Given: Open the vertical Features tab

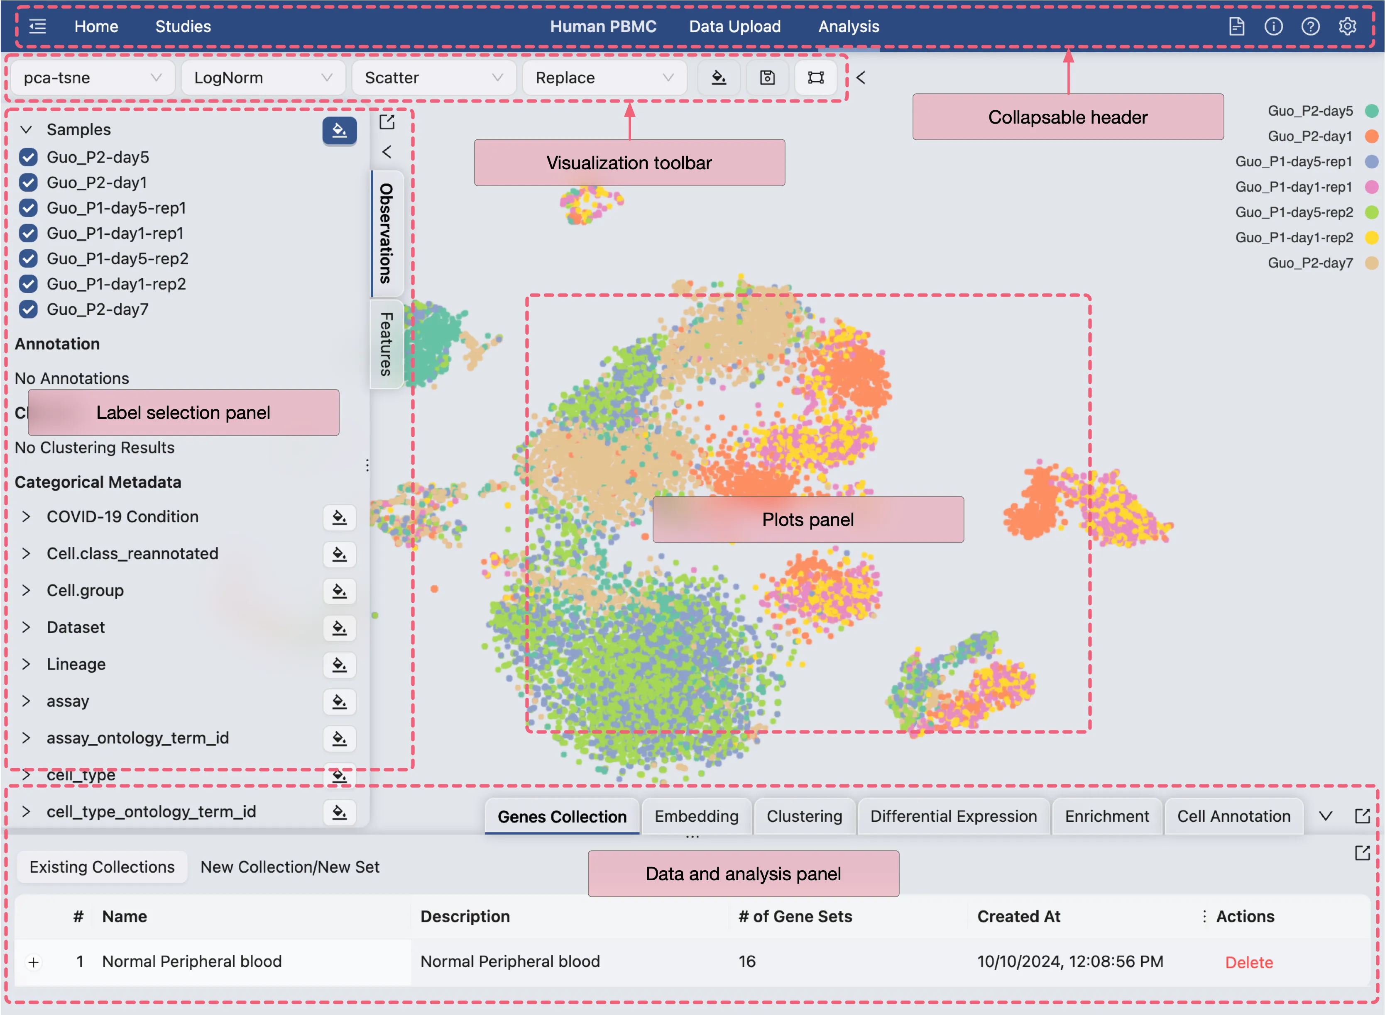Looking at the screenshot, I should (x=386, y=344).
